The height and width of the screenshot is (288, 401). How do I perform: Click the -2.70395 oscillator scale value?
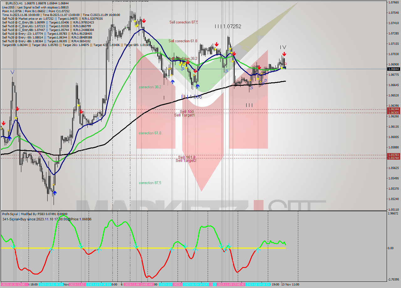click(393, 280)
